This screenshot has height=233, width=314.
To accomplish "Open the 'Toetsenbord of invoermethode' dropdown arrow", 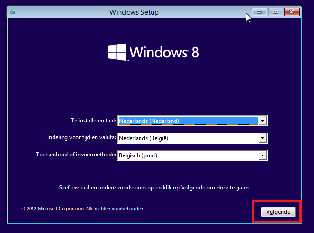I will (262, 155).
